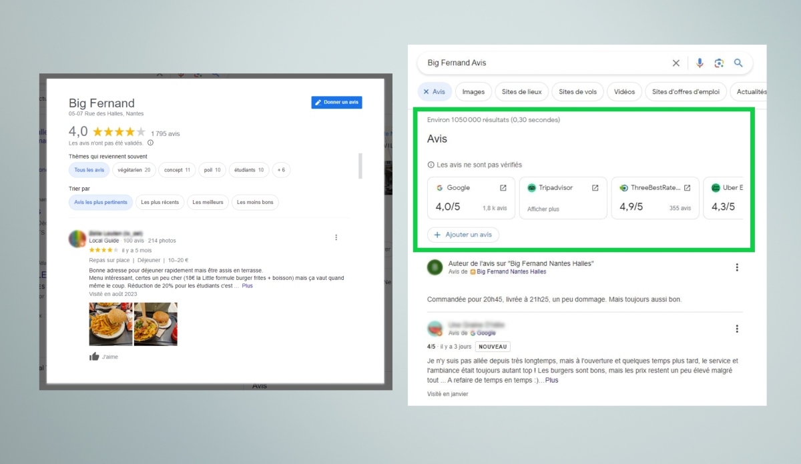This screenshot has height=464, width=801.
Task: Sort reviews by 'Les moins bons'
Action: (x=255, y=202)
